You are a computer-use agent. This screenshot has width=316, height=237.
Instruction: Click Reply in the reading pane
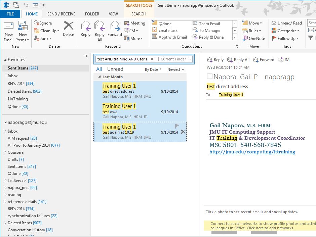click(x=215, y=60)
